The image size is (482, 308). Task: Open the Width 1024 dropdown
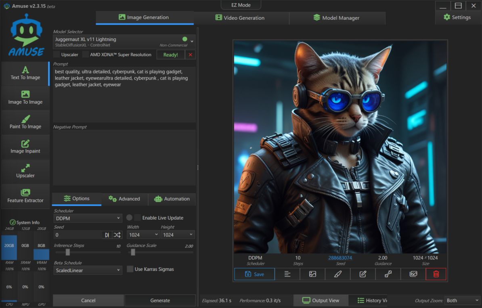click(x=143, y=235)
